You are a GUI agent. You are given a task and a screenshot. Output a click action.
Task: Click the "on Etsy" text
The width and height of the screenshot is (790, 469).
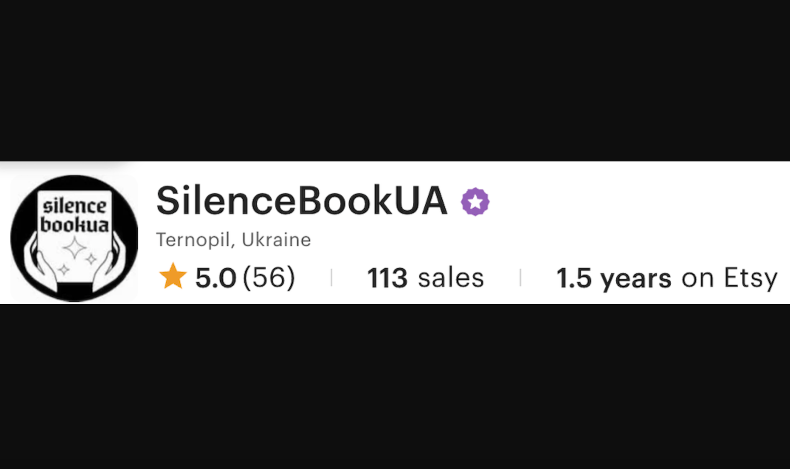click(x=729, y=278)
